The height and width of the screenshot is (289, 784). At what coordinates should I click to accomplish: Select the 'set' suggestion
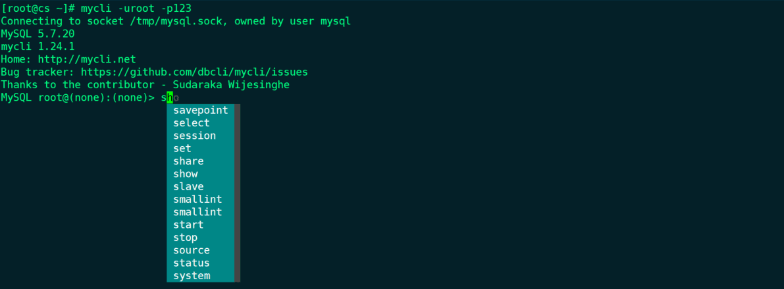coord(201,149)
